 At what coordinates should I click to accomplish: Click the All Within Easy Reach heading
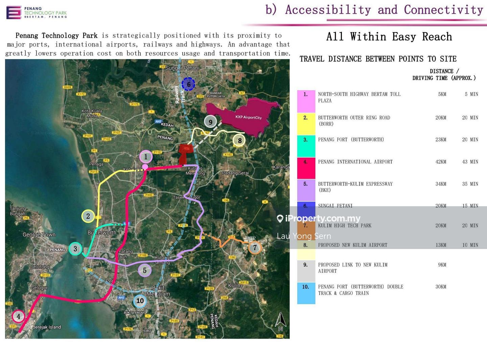pos(389,36)
